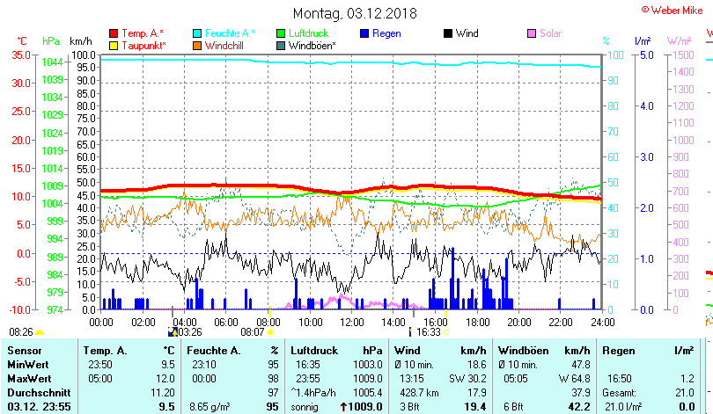This screenshot has width=713, height=414.
Task: Click the 428.7 km wind run value
Action: click(x=419, y=393)
